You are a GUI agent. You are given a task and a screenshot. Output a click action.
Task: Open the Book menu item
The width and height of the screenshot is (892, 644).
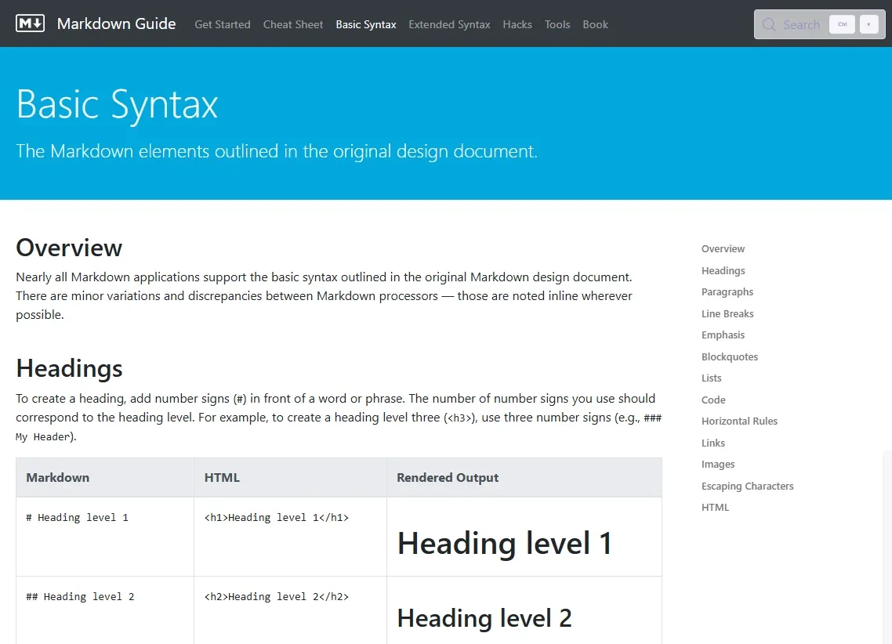[x=595, y=24]
